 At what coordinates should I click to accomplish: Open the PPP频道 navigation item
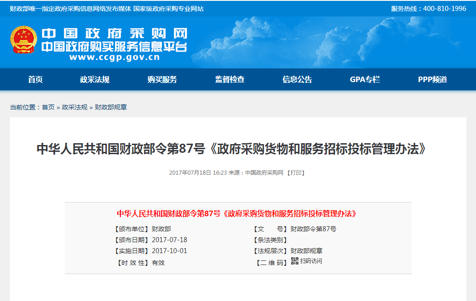(x=433, y=79)
